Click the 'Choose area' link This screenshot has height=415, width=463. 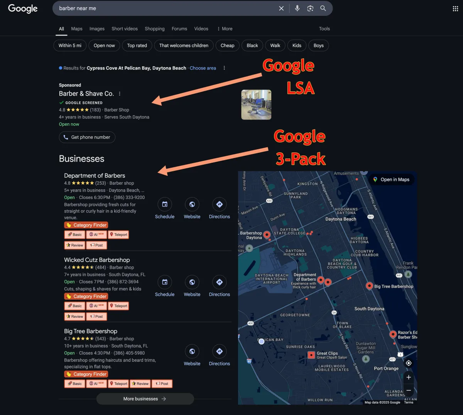(x=203, y=68)
